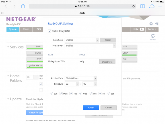Viewport: 165px width, 124px height.
Task: Close the Apollo tab
Action: (x=2, y=13)
